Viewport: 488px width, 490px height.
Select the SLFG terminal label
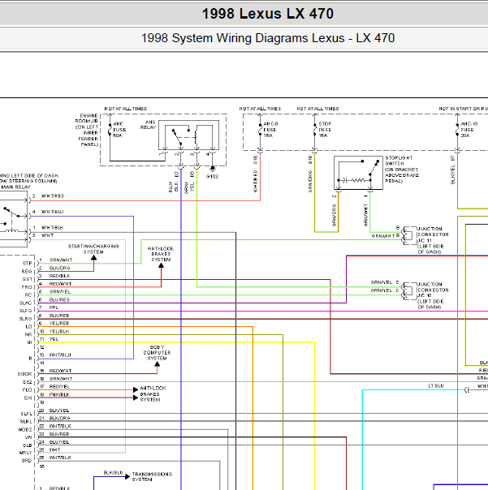(26, 311)
